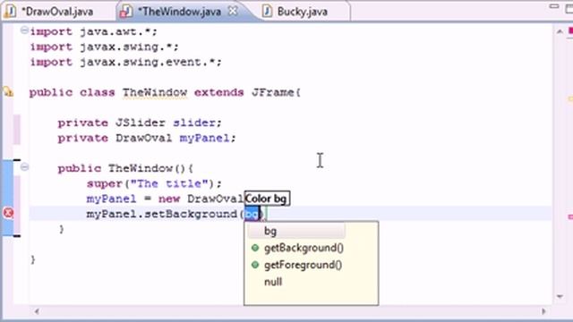
Task: Click the class name TheWindow in declaration
Action: click(x=155, y=92)
